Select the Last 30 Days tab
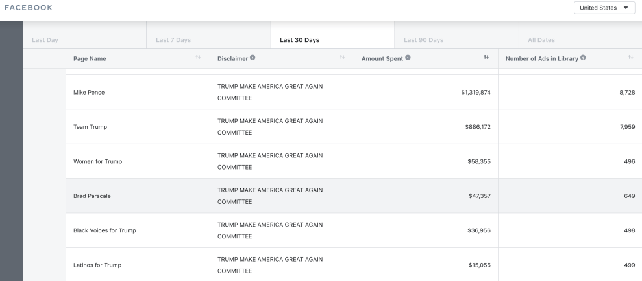This screenshot has height=281, width=642. [299, 40]
